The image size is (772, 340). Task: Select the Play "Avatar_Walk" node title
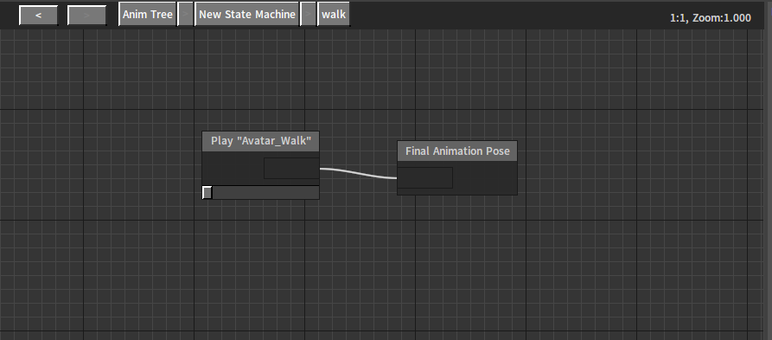click(x=261, y=141)
